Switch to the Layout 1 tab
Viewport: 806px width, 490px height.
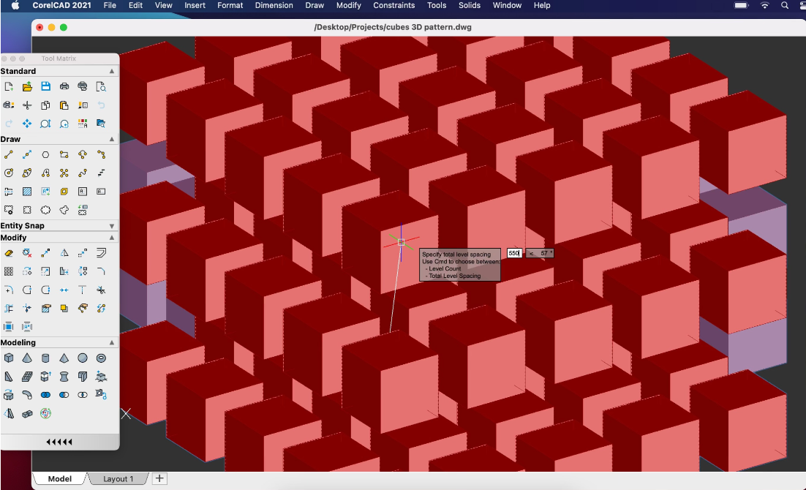coord(118,479)
